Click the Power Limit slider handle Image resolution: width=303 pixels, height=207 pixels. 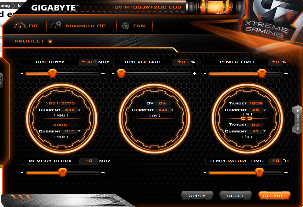pyautogui.click(x=262, y=73)
